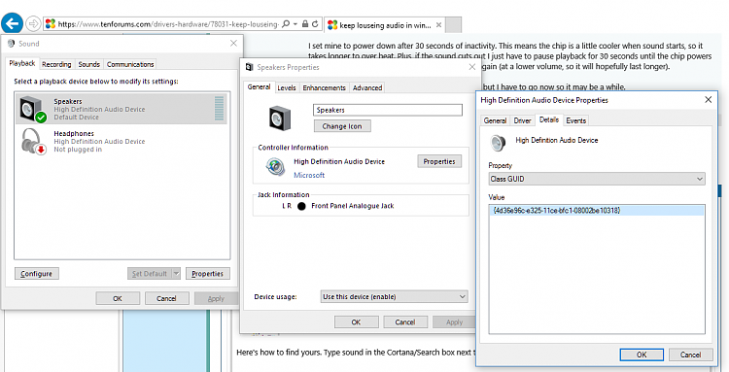729x372 pixels.
Task: Select the Headphones device icon
Action: click(x=33, y=141)
